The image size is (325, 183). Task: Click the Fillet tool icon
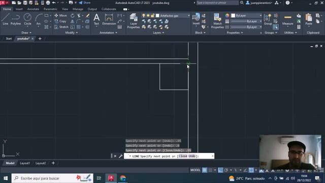click(x=79, y=21)
